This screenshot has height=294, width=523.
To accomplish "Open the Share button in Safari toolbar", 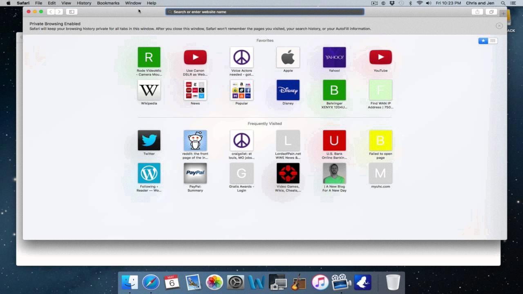I will [477, 12].
